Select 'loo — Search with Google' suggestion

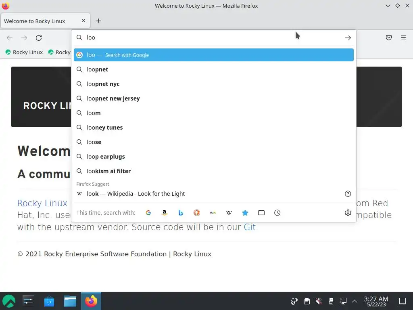click(214, 55)
